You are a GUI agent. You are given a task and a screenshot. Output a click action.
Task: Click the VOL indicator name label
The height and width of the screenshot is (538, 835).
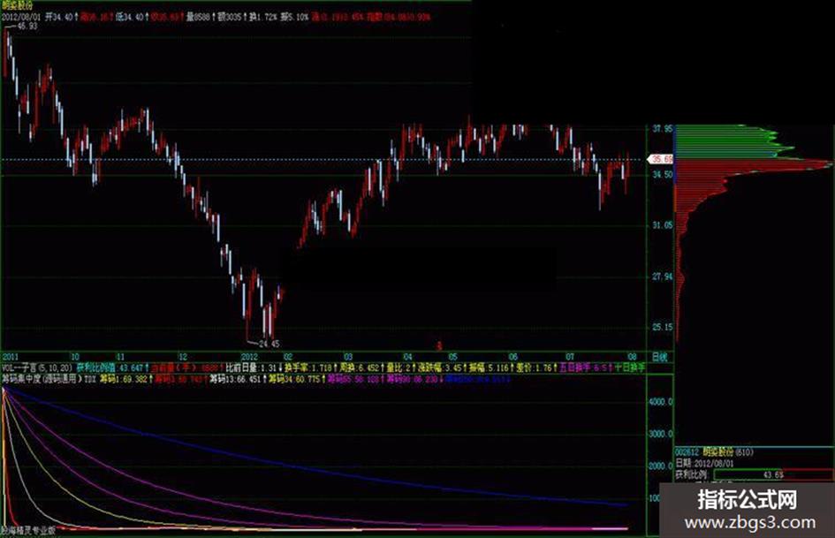tap(37, 368)
